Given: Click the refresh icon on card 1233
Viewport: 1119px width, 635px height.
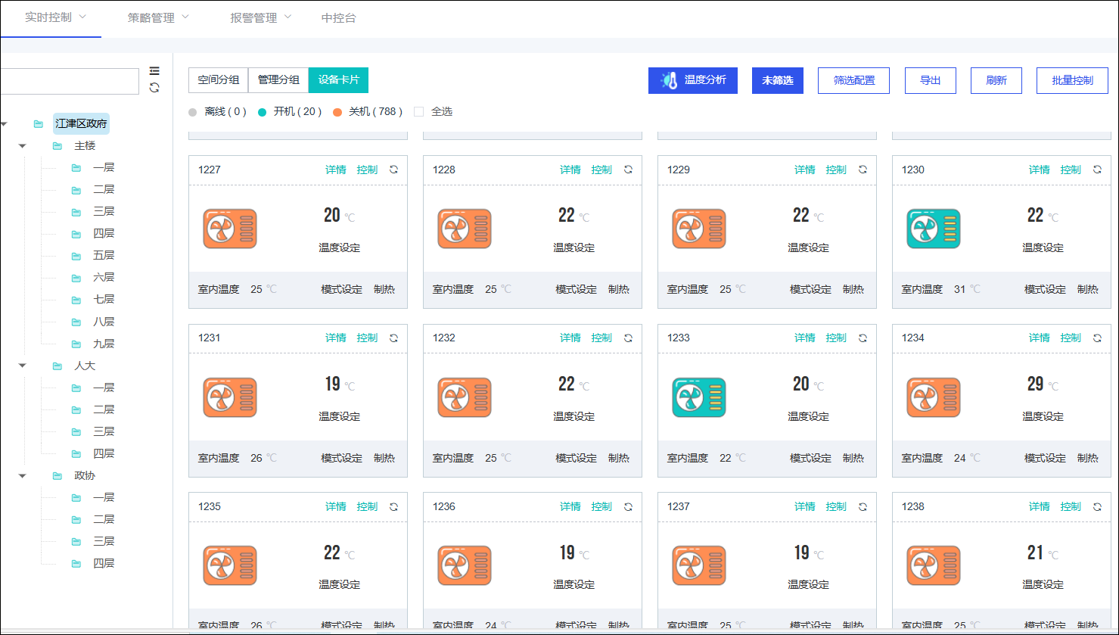Looking at the screenshot, I should pos(863,338).
